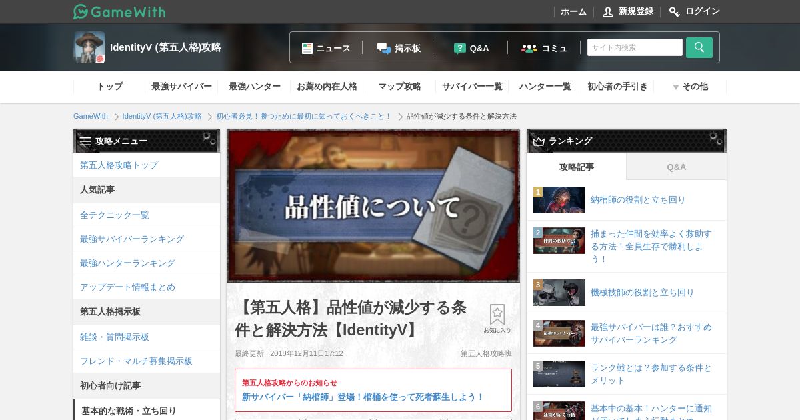Open 最強サバイバーは誰？ ranking link
The image size is (800, 420).
651,333
